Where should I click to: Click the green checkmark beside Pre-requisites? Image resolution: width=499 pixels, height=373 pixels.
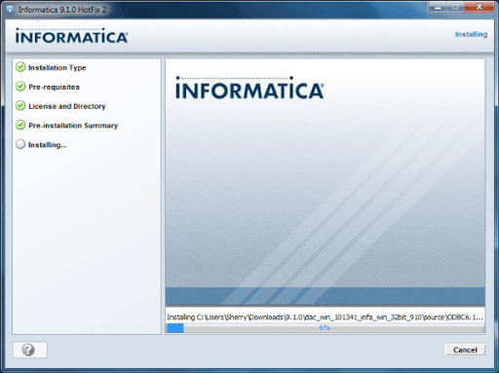(x=20, y=87)
